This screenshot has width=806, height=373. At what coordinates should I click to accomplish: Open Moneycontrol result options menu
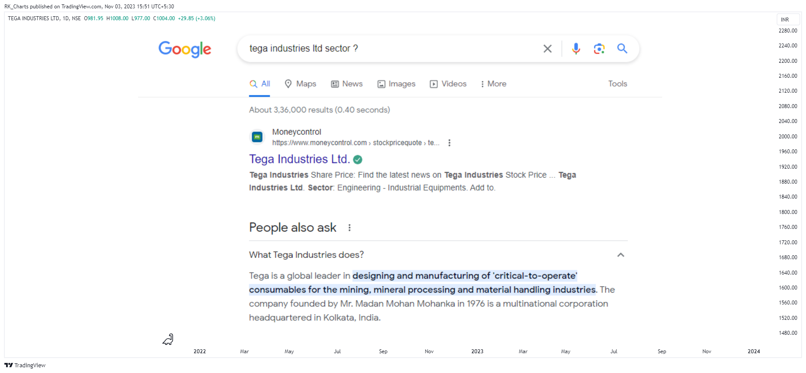point(449,143)
